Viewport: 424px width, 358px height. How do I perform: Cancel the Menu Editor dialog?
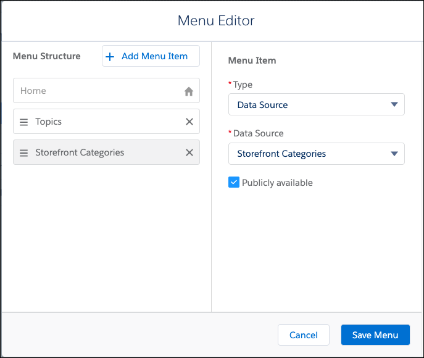(304, 335)
